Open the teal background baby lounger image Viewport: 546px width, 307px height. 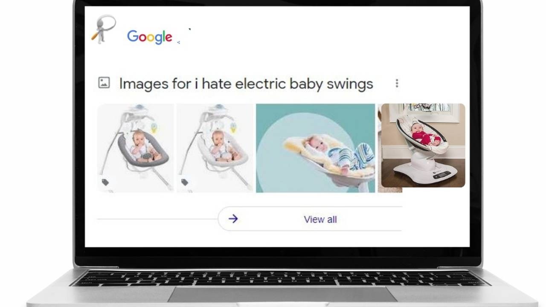(x=315, y=148)
